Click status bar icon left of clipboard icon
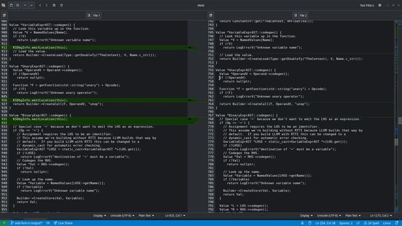 pos(303,223)
